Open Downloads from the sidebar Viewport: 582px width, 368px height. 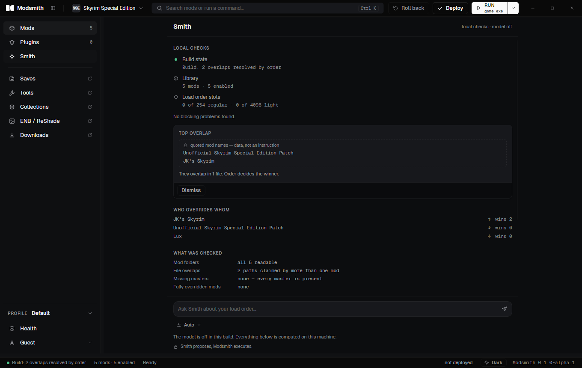tap(50, 135)
